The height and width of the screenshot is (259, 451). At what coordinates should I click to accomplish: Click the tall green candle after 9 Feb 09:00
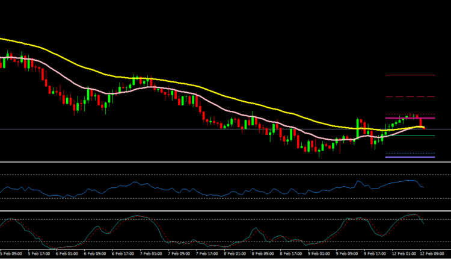tap(358, 128)
